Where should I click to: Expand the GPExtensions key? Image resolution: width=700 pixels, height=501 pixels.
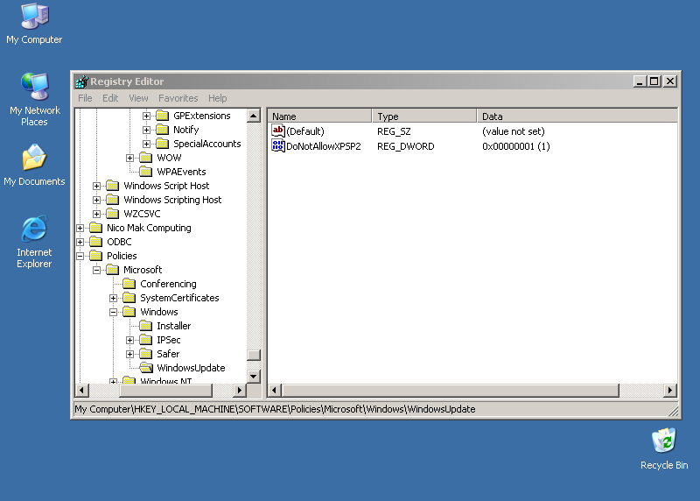[146, 116]
